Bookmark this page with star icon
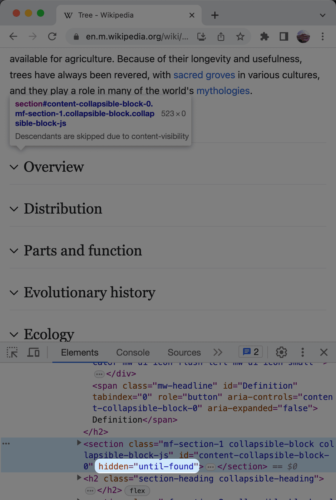The image size is (336, 500). click(x=240, y=37)
